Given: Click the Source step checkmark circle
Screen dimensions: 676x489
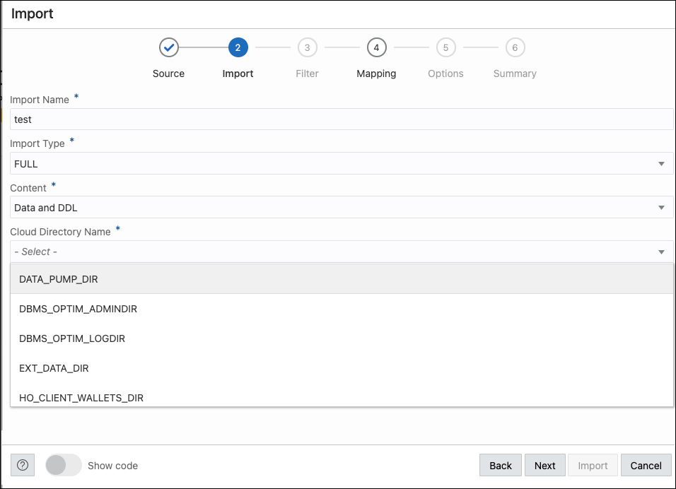Looking at the screenshot, I should pyautogui.click(x=168, y=47).
